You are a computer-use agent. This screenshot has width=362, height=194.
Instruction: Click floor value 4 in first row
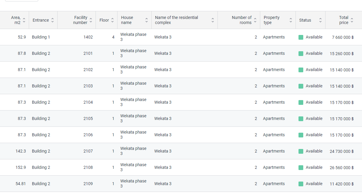pyautogui.click(x=113, y=37)
